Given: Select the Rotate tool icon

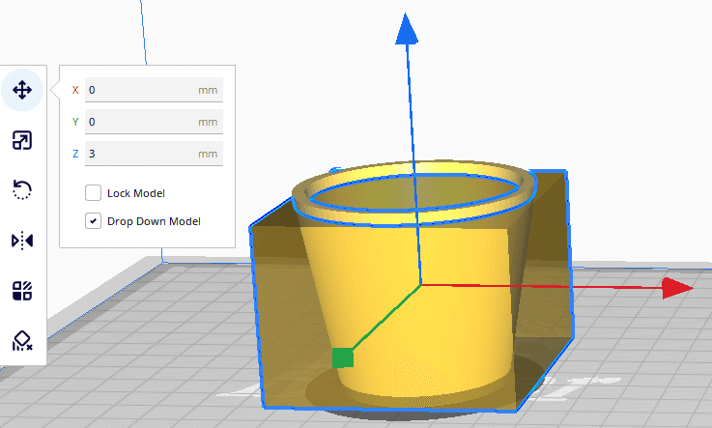Looking at the screenshot, I should [x=22, y=189].
